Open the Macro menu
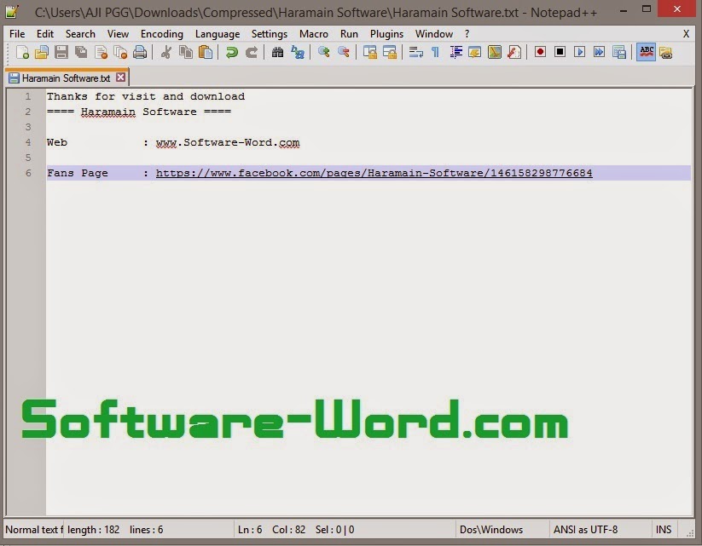Viewport: 702px width, 546px height. pyautogui.click(x=313, y=34)
